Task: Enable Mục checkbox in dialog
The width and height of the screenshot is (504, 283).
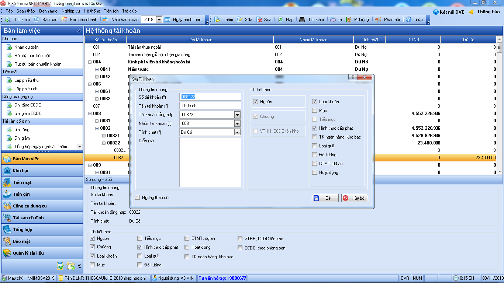Action: coord(314,111)
